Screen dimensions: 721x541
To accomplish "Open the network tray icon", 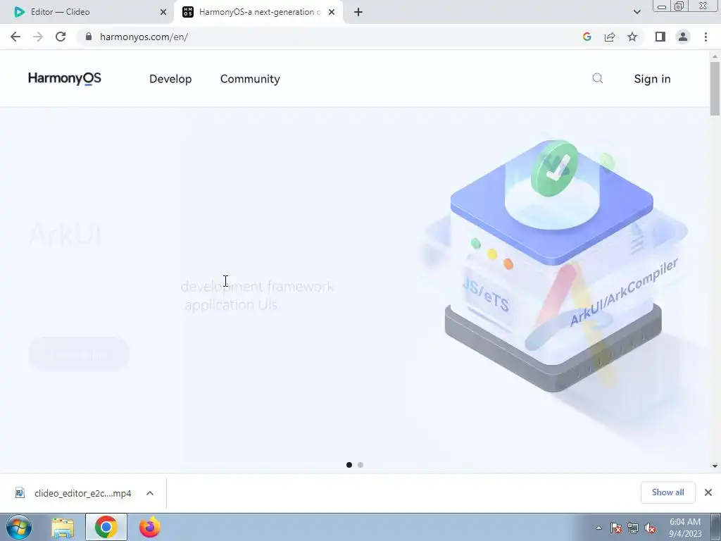I will (x=633, y=528).
